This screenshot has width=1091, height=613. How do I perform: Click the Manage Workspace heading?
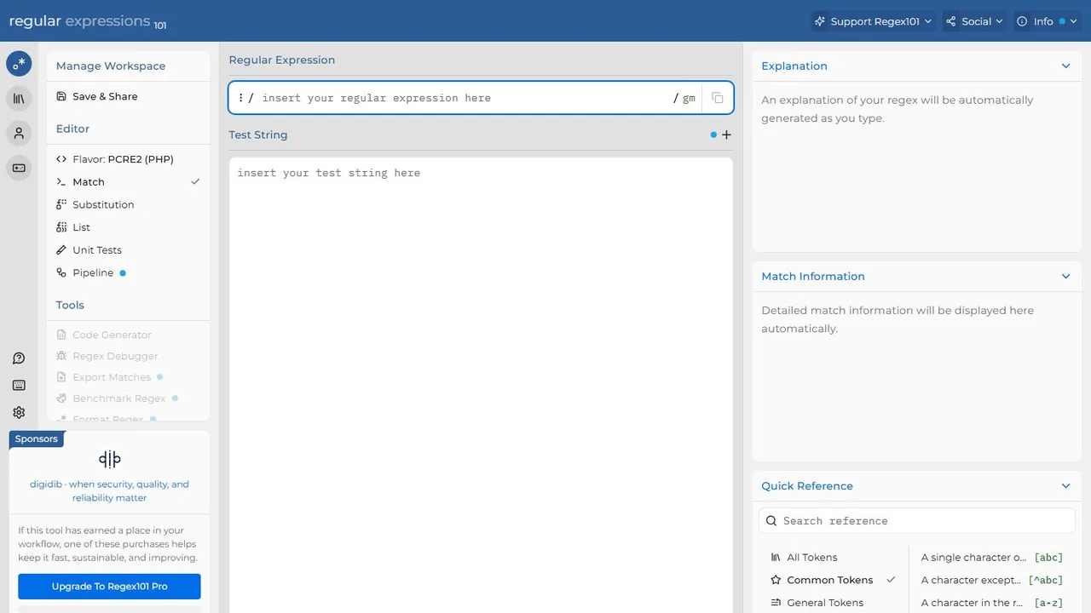coord(111,66)
